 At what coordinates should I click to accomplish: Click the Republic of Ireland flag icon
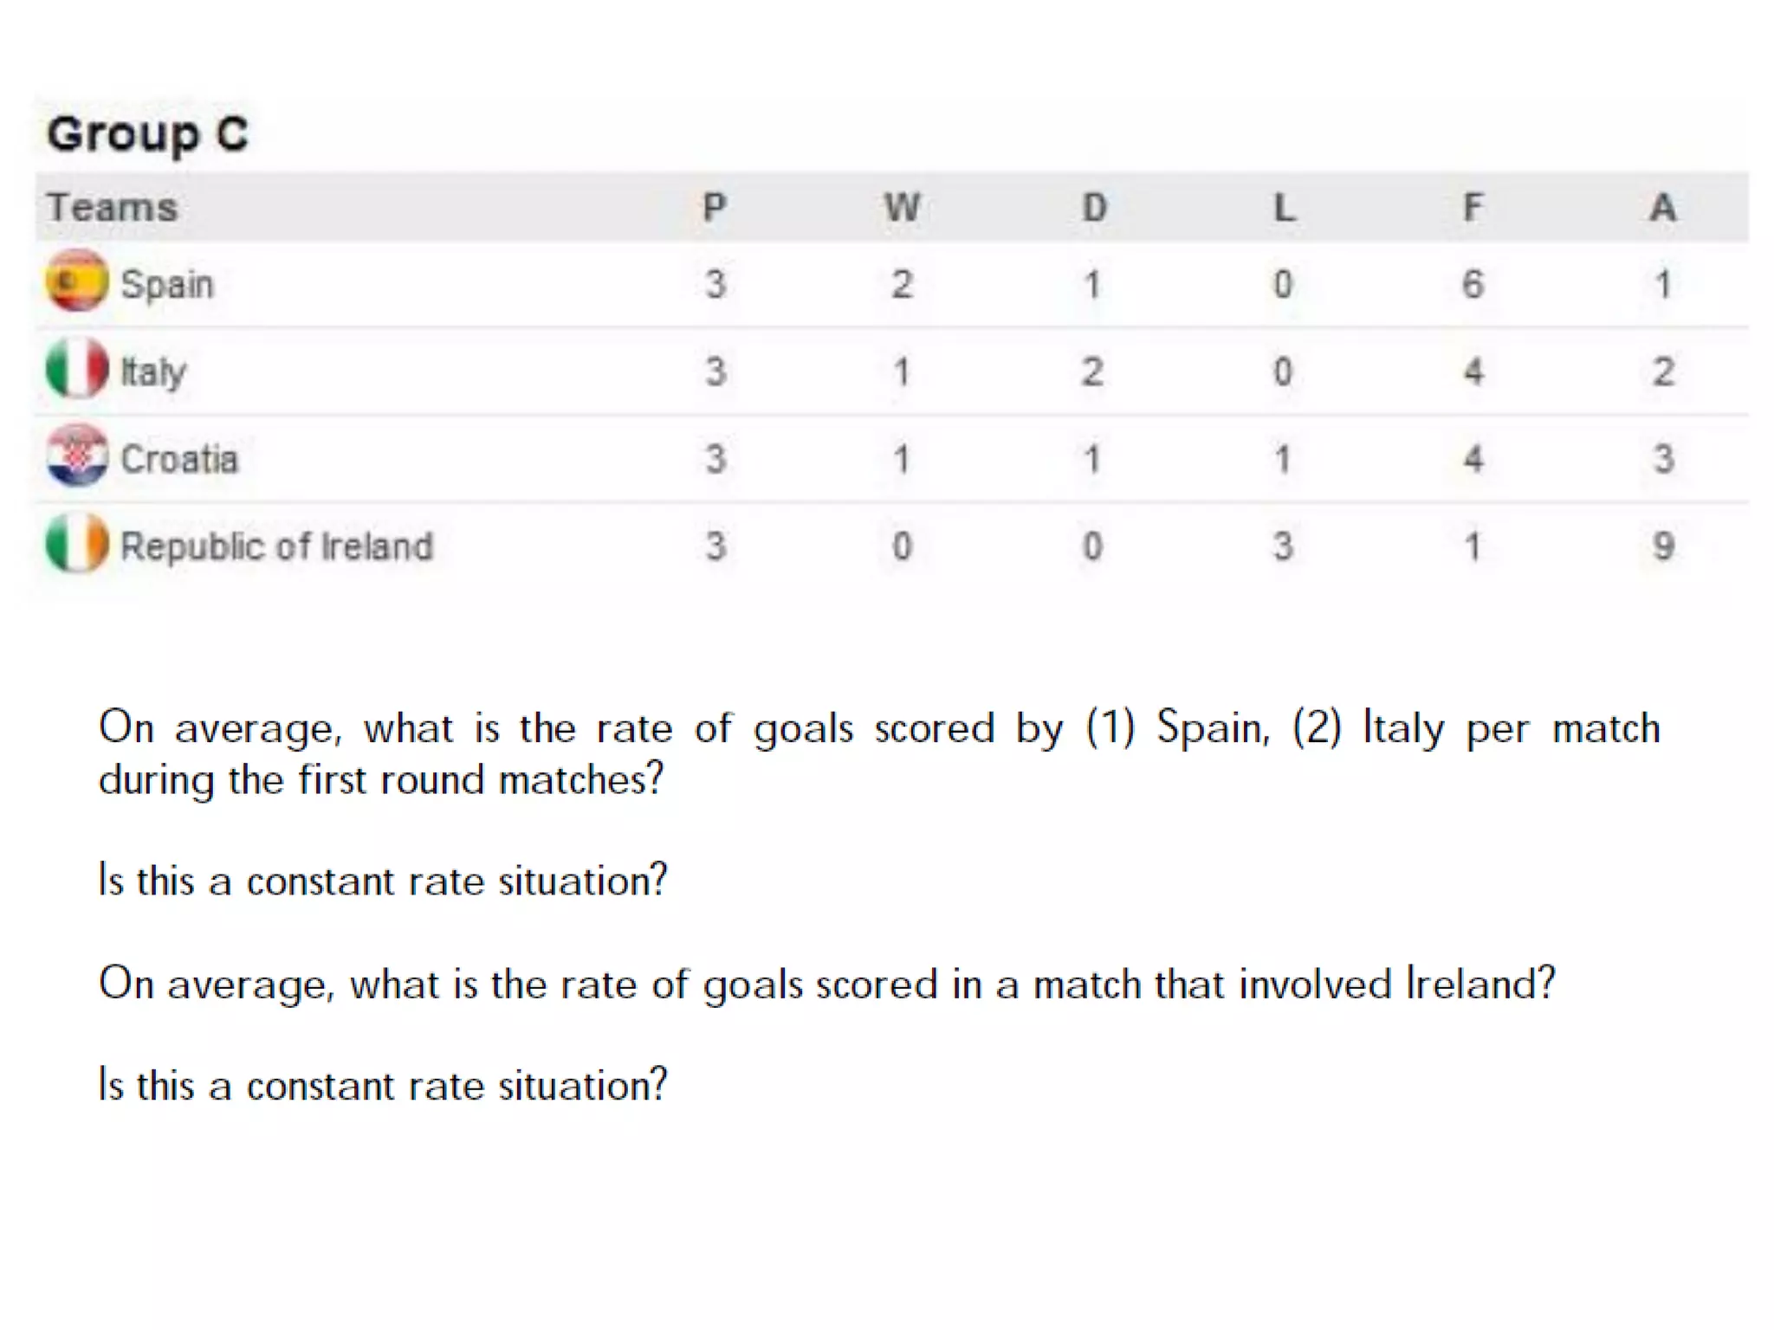[77, 544]
